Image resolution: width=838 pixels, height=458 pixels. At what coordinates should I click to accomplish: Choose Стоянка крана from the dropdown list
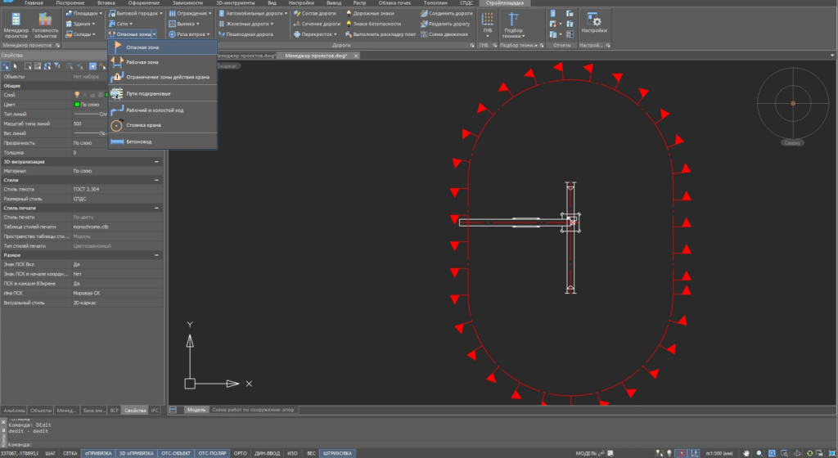tap(143, 125)
